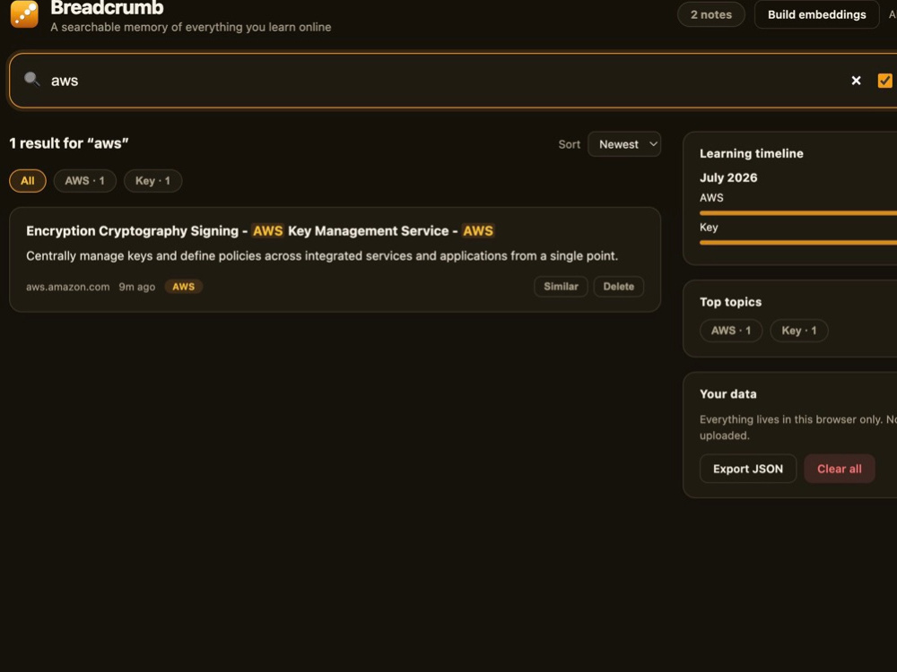This screenshot has height=672, width=897.
Task: Click Export JSON button
Action: 748,470
